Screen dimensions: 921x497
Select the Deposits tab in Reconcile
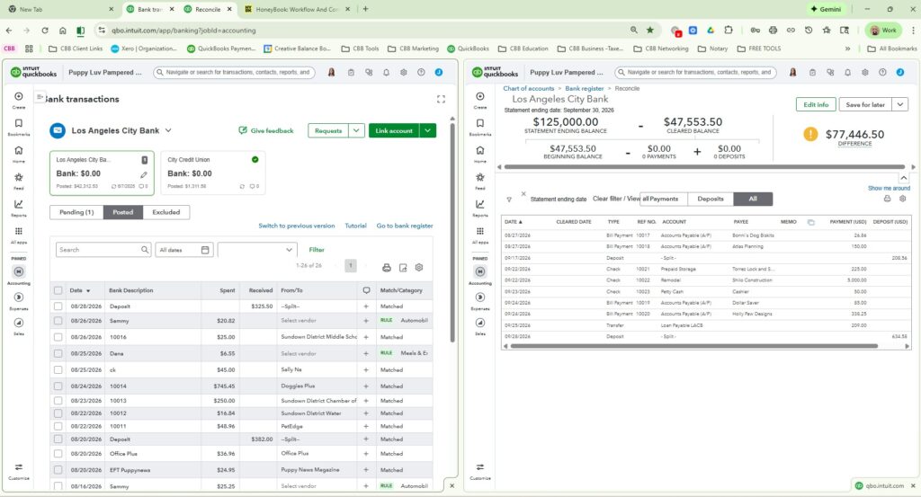pyautogui.click(x=711, y=200)
